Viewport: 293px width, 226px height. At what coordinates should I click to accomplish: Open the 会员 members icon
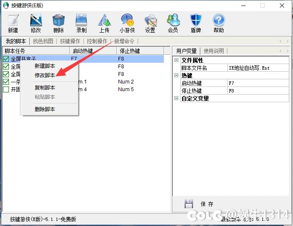173,20
